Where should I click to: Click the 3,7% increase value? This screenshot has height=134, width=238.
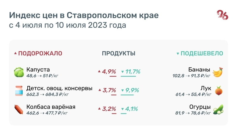pyautogui.click(x=109, y=90)
